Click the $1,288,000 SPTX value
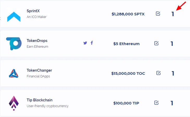The height and width of the screenshot is (117, 190). click(128, 14)
